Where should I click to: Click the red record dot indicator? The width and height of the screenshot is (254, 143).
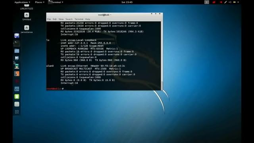click(221, 2)
